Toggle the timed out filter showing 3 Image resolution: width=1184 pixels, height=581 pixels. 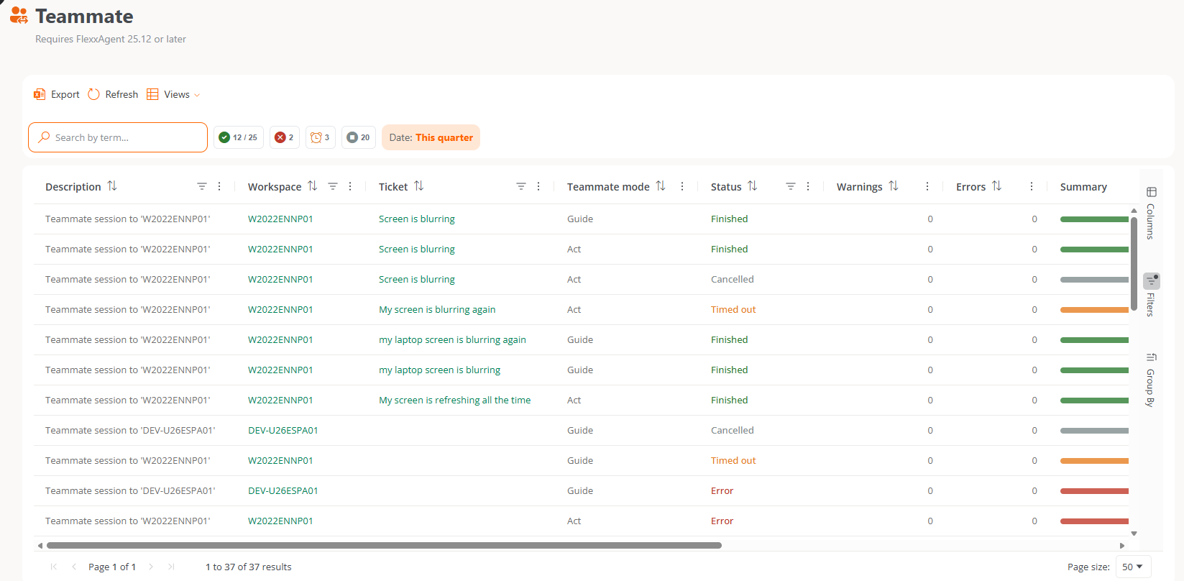tap(321, 137)
